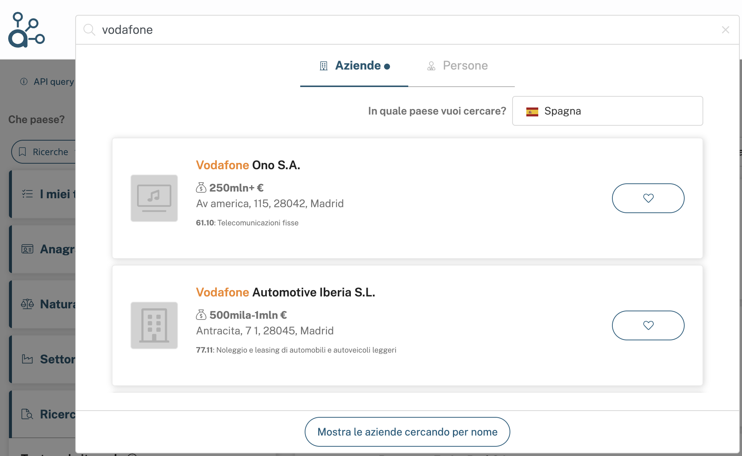Click the Anagrafica ID card icon
742x456 pixels.
click(x=27, y=249)
